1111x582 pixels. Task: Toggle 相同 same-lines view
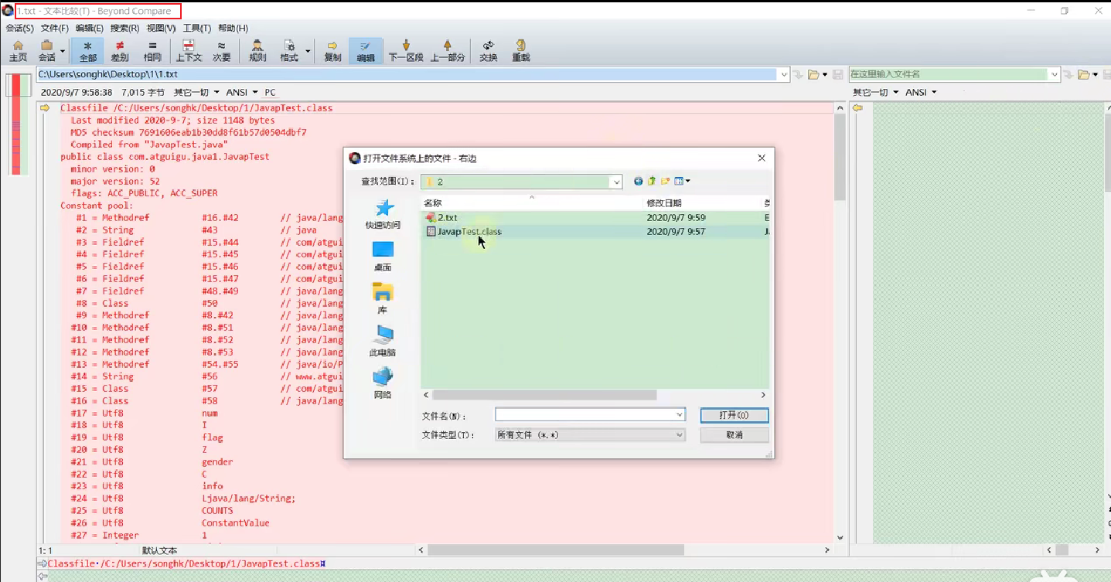[152, 51]
